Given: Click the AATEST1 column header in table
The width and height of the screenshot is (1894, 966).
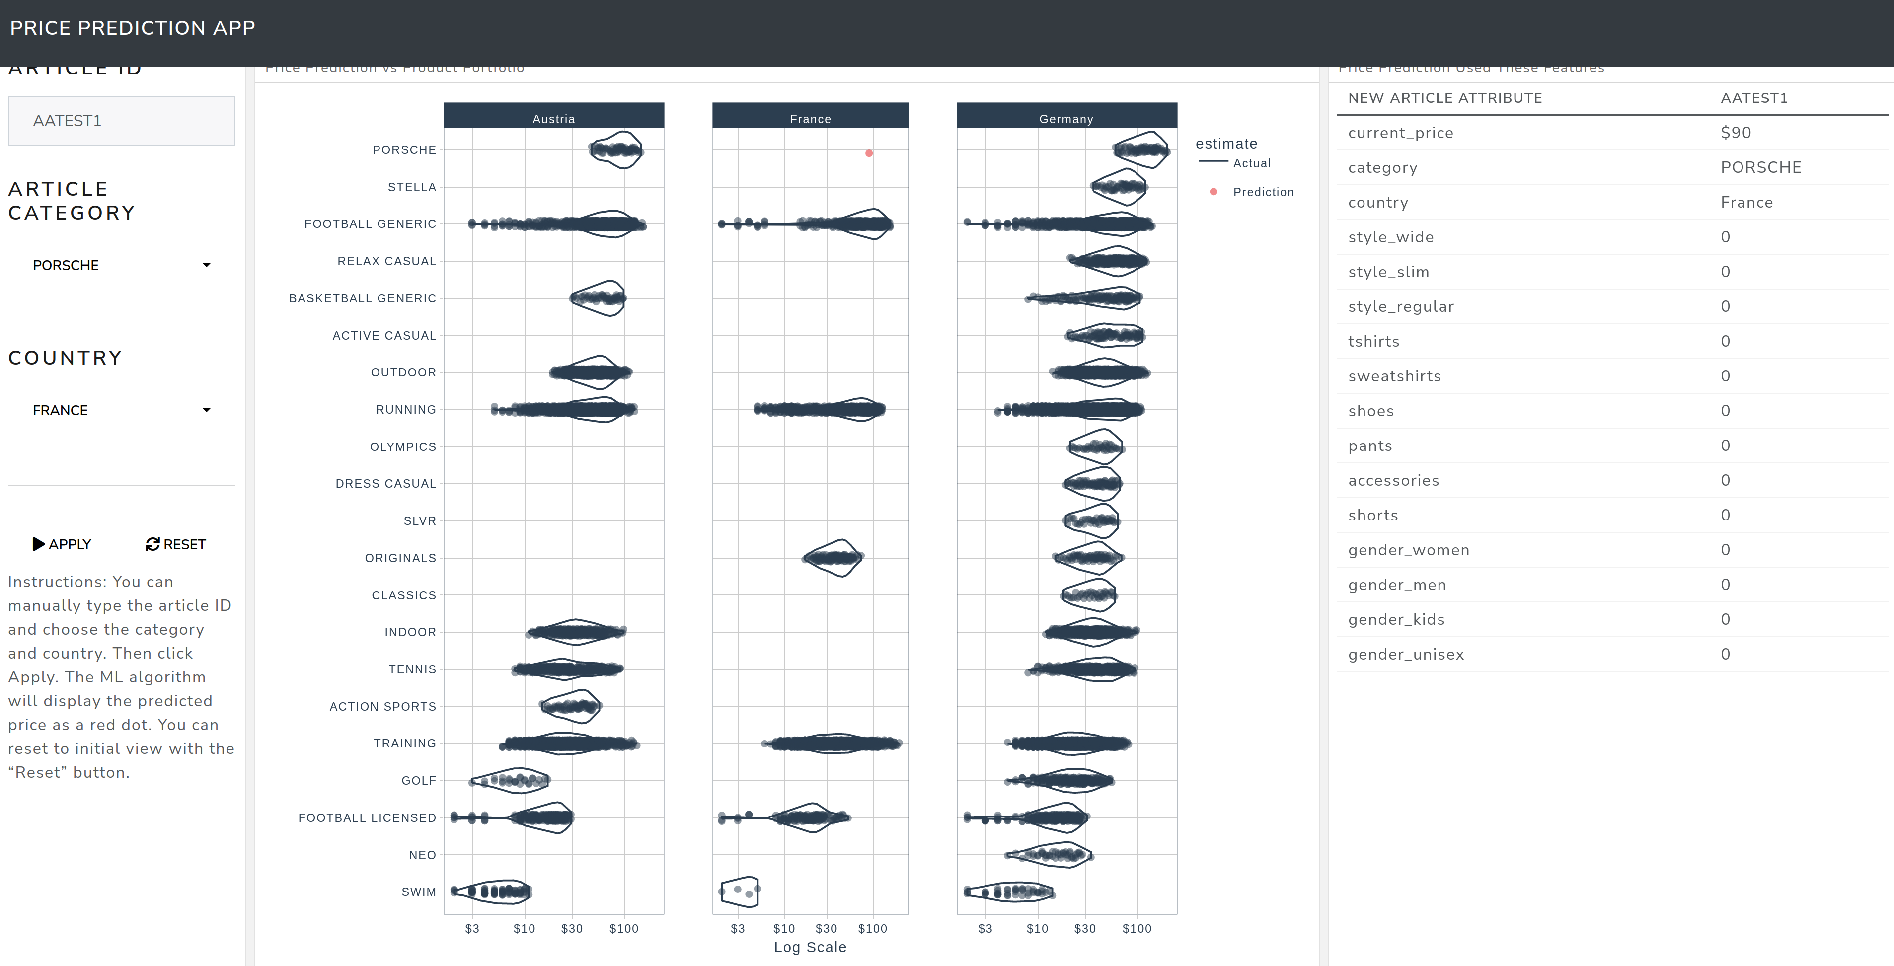Looking at the screenshot, I should pos(1753,98).
